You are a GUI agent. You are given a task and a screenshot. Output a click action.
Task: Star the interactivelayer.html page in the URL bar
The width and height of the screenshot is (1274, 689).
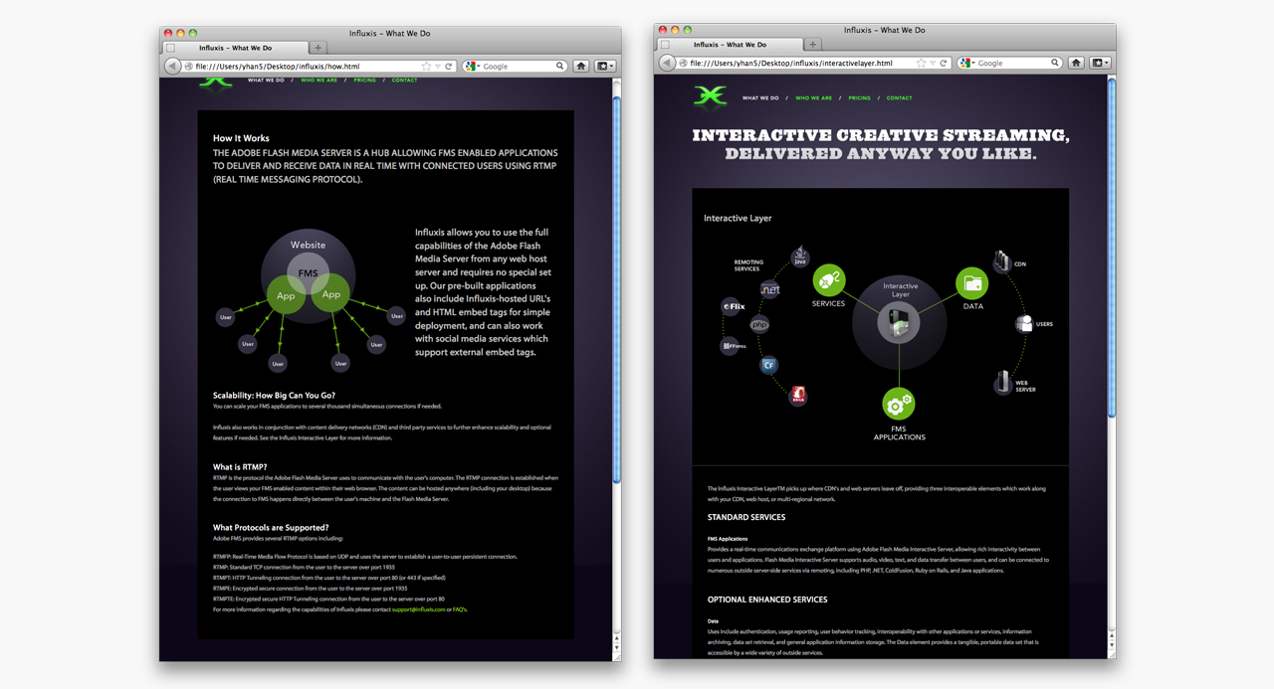pos(921,63)
